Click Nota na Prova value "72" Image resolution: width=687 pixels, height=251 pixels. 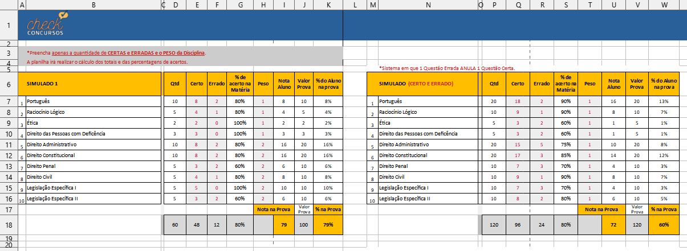tap(613, 225)
